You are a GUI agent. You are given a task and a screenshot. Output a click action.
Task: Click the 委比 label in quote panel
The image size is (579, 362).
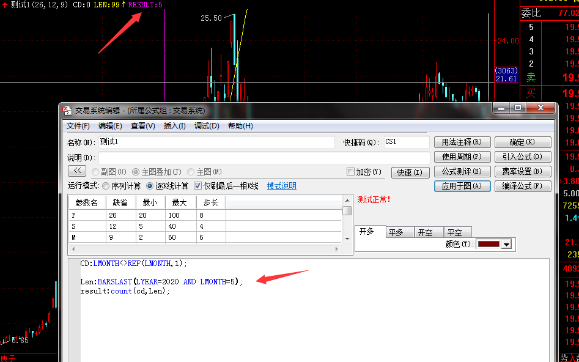click(x=531, y=13)
